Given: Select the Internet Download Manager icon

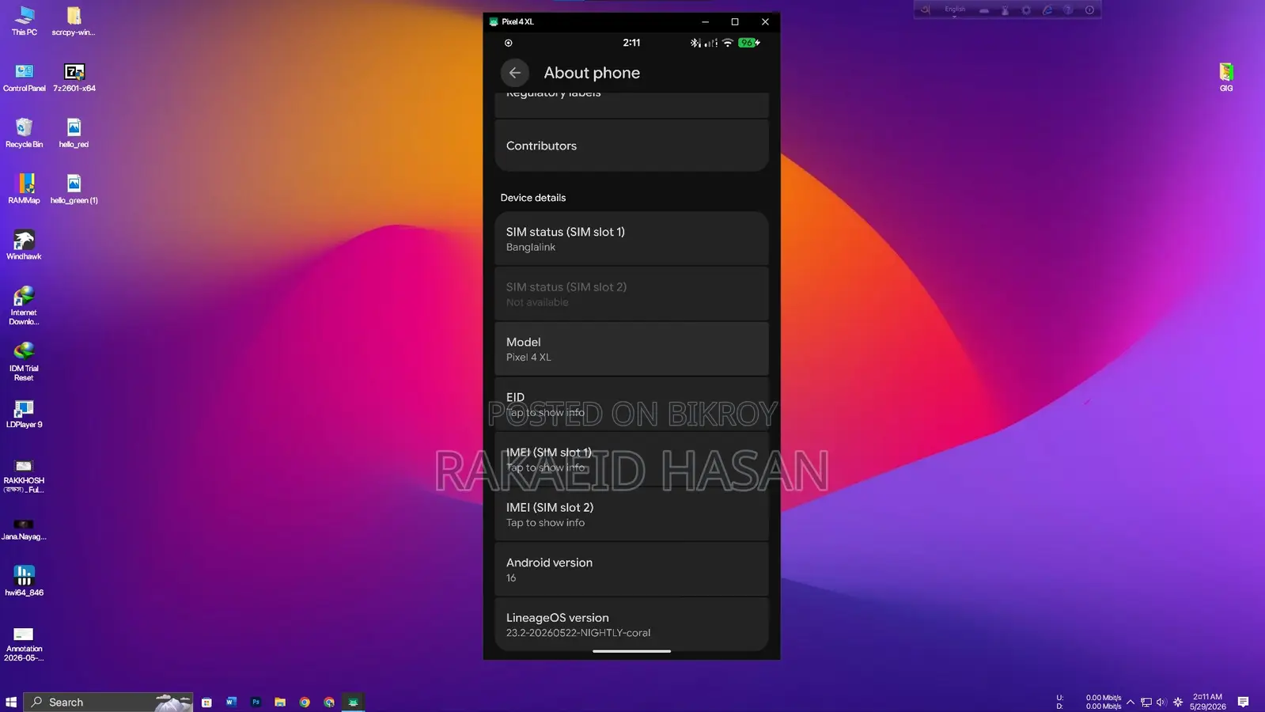Looking at the screenshot, I should [24, 305].
